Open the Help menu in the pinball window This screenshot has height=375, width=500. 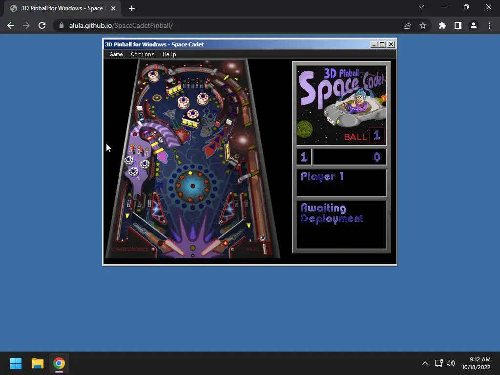pyautogui.click(x=169, y=54)
